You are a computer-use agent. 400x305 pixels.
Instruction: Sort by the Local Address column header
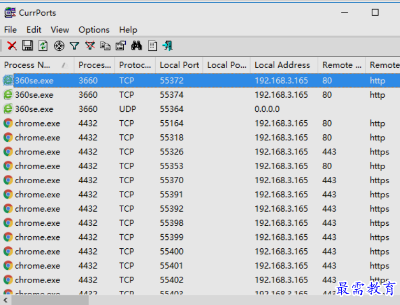284,66
